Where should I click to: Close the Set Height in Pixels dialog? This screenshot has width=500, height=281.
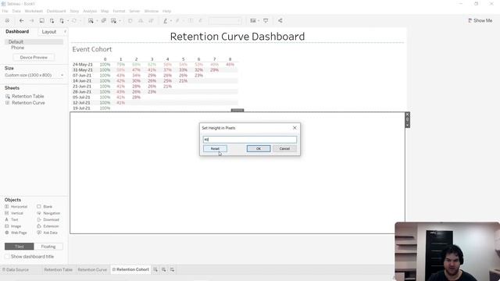[295, 128]
